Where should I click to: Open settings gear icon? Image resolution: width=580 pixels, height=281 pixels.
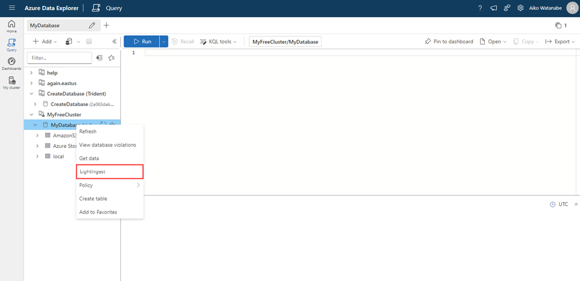pyautogui.click(x=520, y=8)
